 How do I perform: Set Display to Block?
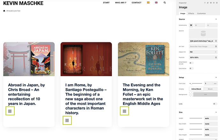(210, 89)
